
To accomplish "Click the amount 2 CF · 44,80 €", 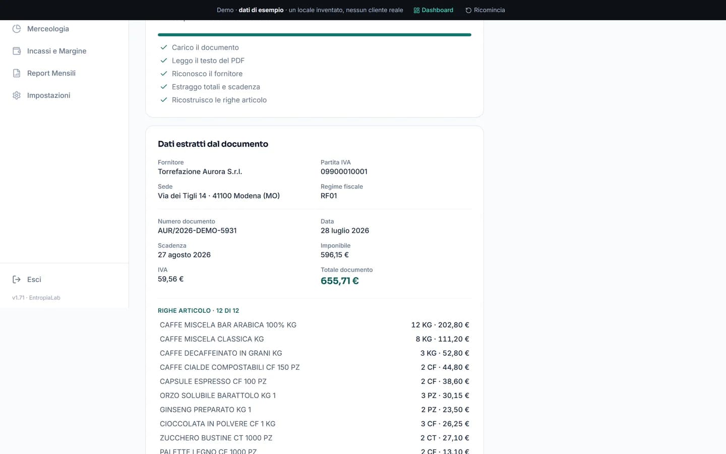I will pyautogui.click(x=445, y=367).
